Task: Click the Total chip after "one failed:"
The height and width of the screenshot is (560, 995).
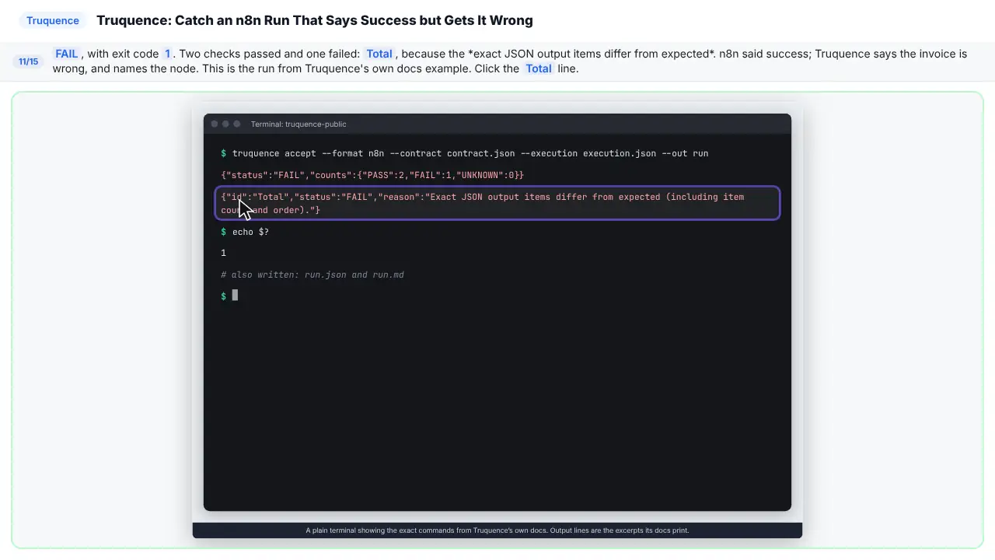Action: [x=379, y=54]
